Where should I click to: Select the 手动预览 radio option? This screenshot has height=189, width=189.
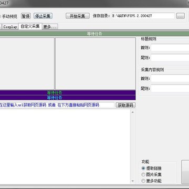(8, 16)
